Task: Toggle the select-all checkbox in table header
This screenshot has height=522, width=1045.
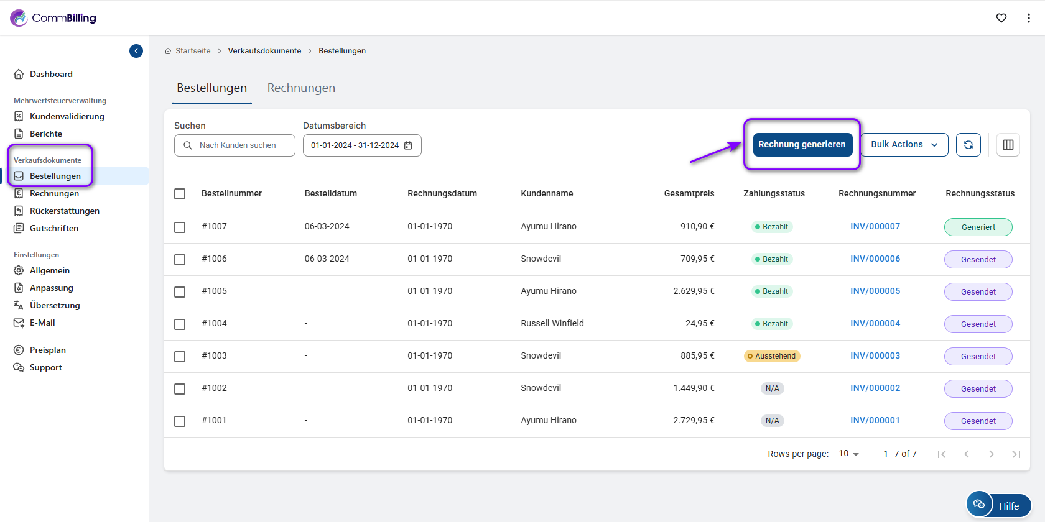Action: tap(180, 194)
